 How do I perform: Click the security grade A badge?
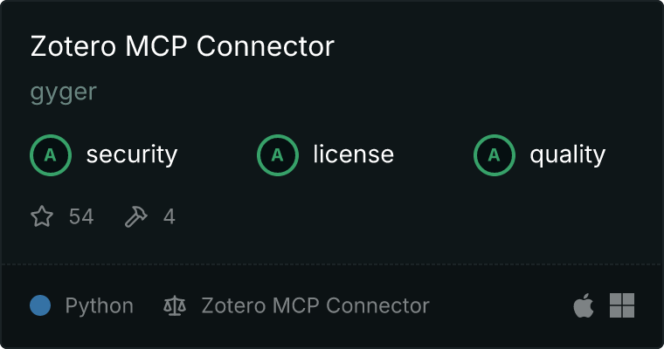point(51,155)
